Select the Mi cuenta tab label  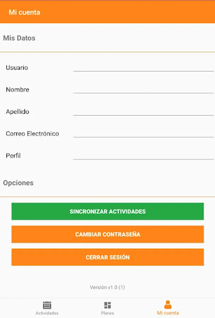[x=168, y=313]
